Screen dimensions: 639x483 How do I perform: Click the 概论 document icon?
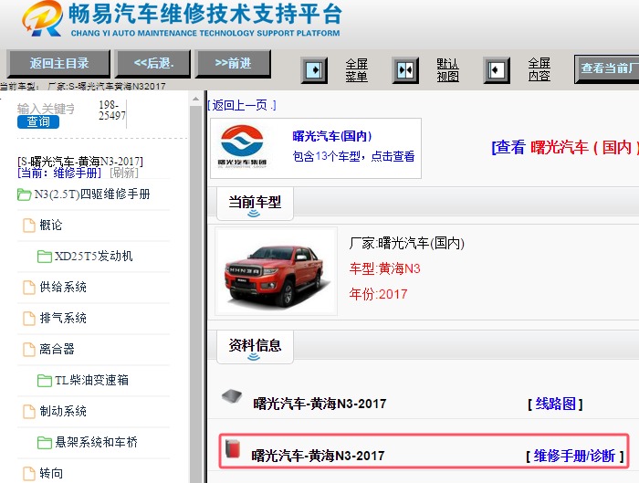click(29, 225)
